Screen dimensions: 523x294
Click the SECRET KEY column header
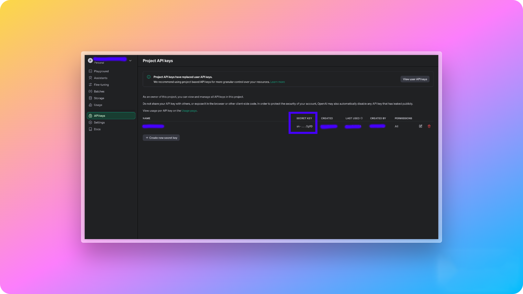(304, 118)
